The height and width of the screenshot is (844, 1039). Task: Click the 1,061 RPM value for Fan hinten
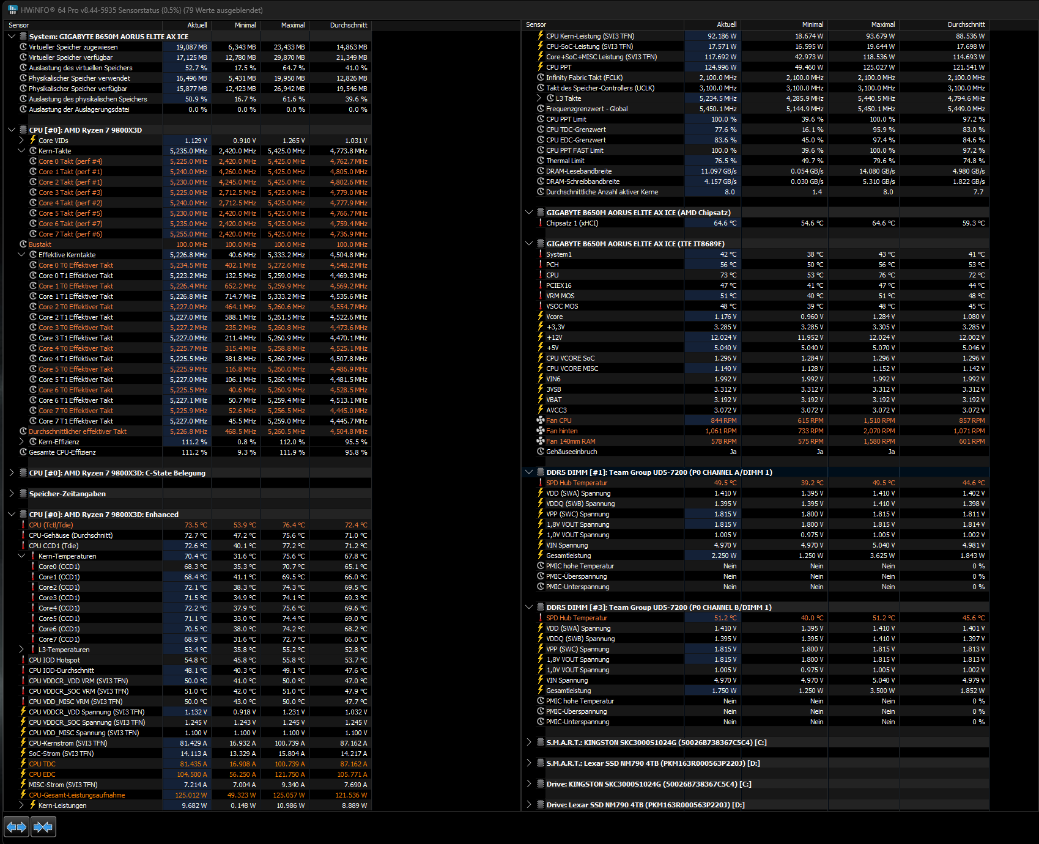712,431
